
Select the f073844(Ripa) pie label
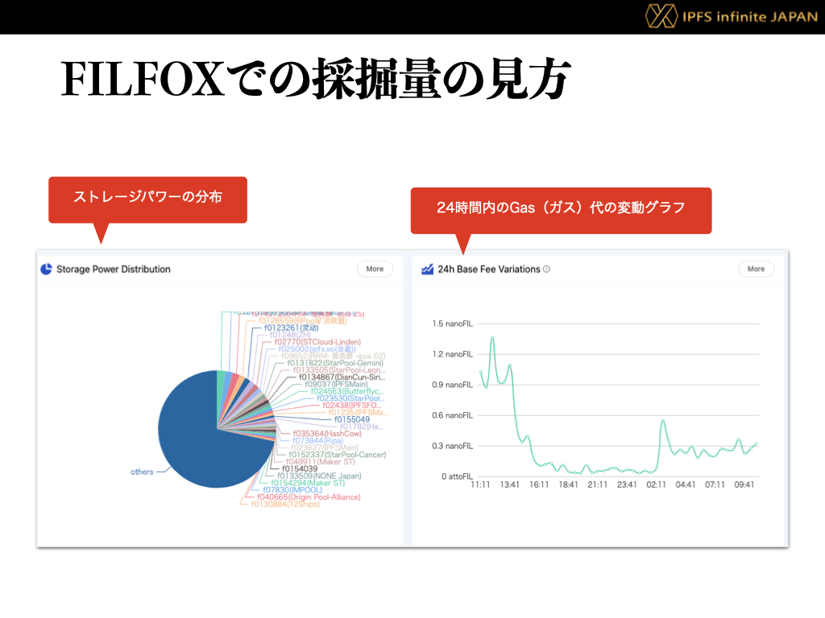tap(317, 441)
